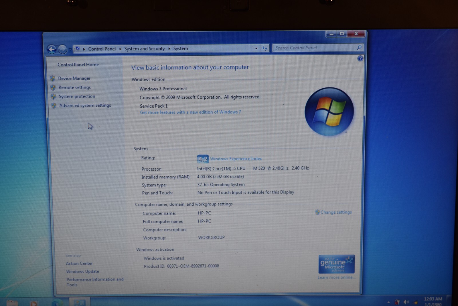
Task: Click the shield icon beside Device Manager
Action: (53, 78)
